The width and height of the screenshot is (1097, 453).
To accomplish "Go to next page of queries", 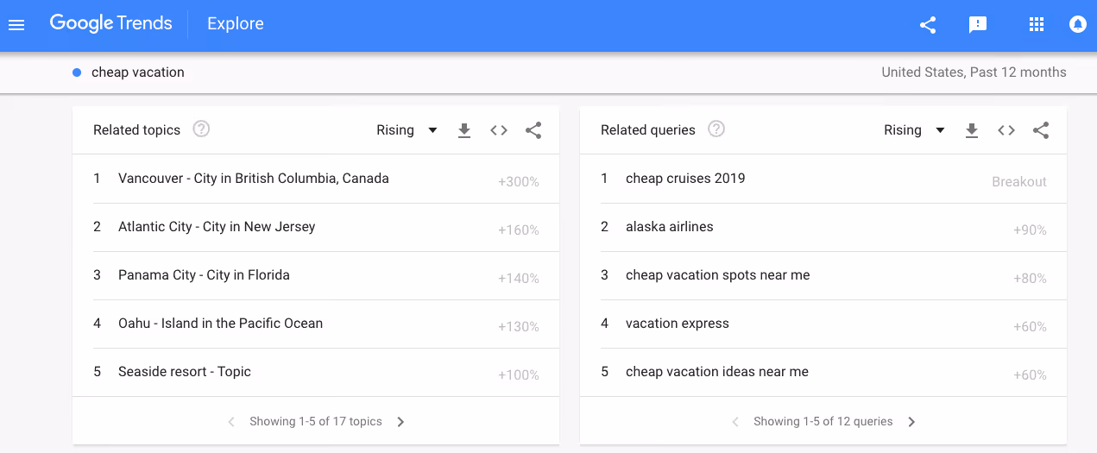I will [x=911, y=422].
